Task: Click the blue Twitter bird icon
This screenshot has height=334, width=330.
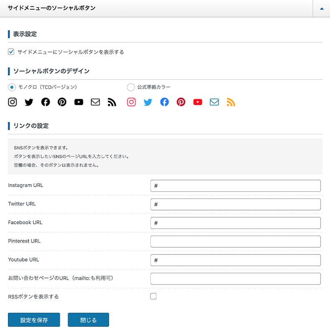Action: click(148, 102)
